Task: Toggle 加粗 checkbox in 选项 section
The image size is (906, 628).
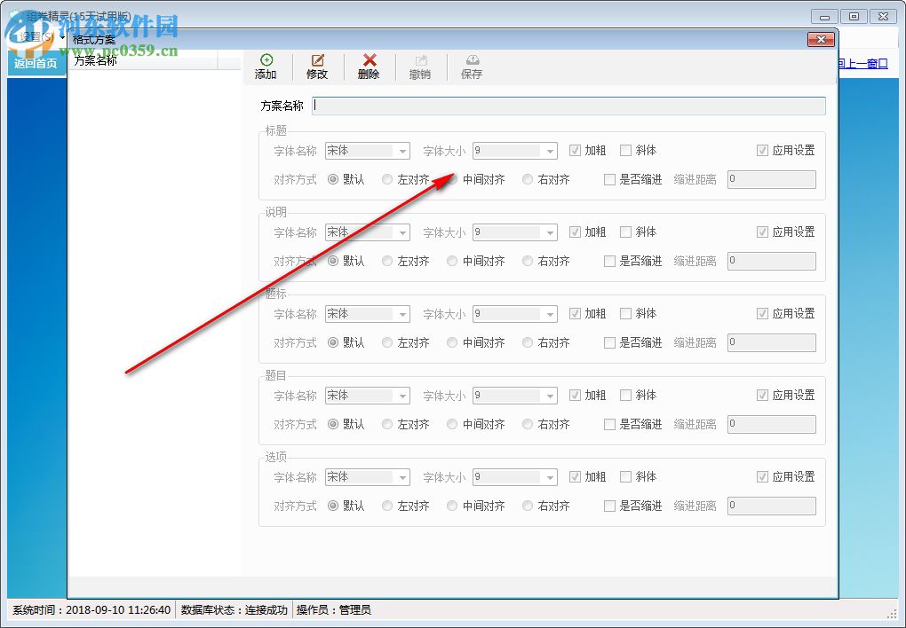Action: click(x=575, y=477)
